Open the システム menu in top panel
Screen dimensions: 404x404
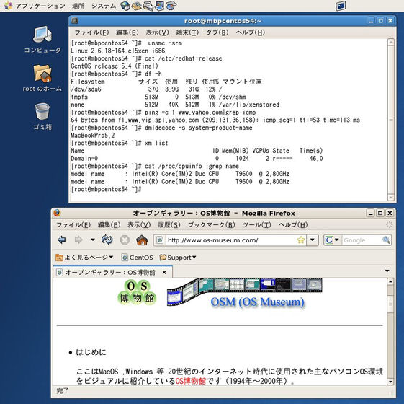(x=104, y=6)
